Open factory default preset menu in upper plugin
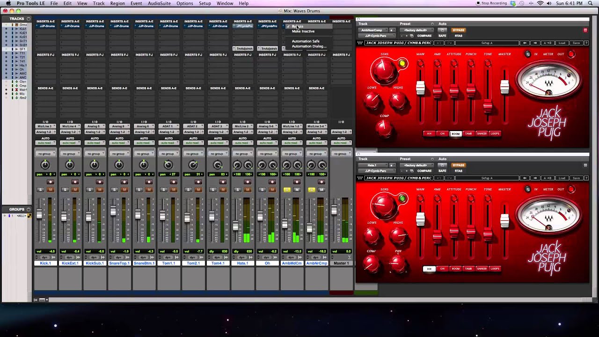 (416, 30)
